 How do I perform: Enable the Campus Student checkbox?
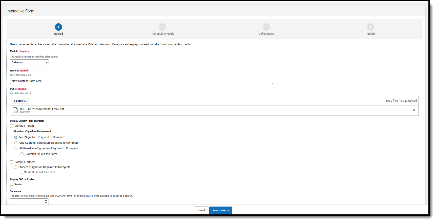pos(12,162)
